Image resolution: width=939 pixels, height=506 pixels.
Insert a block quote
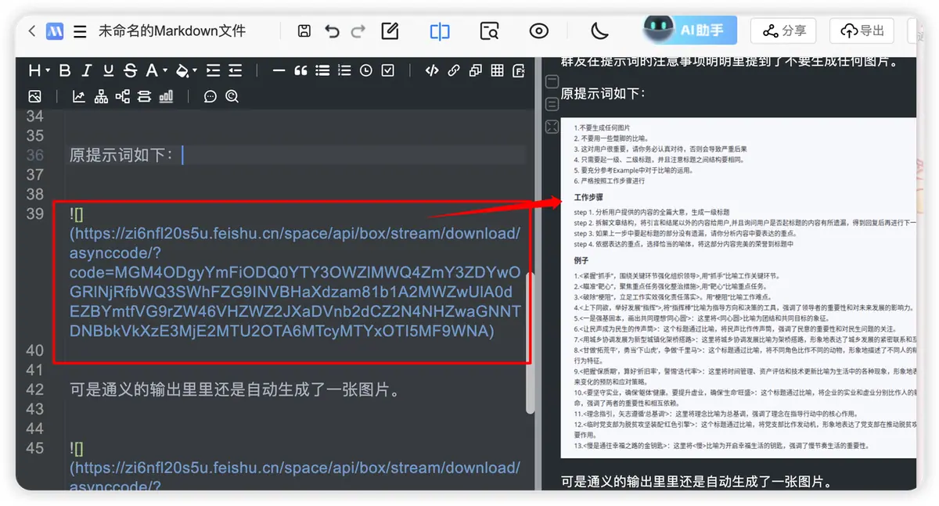(300, 70)
